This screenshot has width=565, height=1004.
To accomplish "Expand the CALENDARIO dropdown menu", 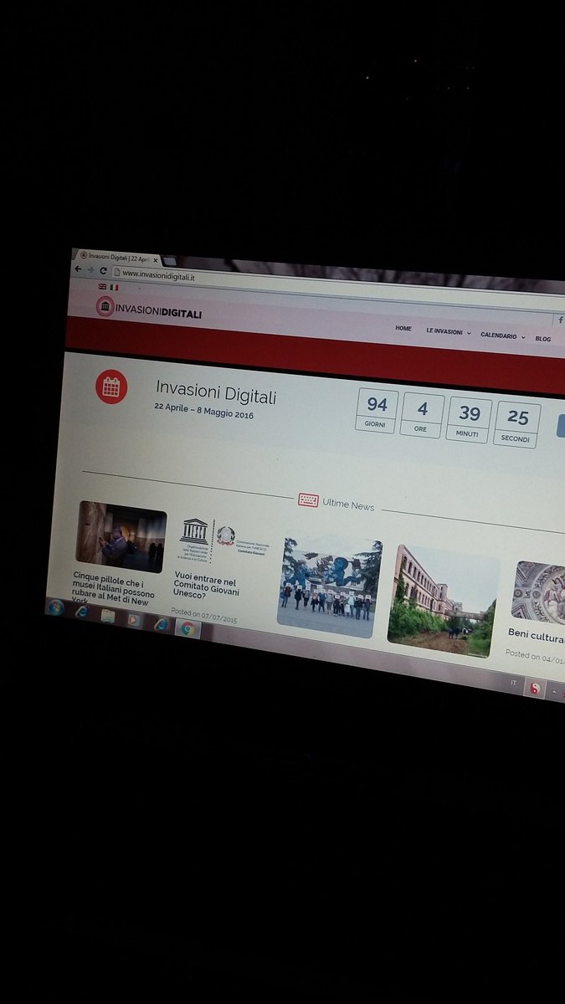I will tap(503, 336).
